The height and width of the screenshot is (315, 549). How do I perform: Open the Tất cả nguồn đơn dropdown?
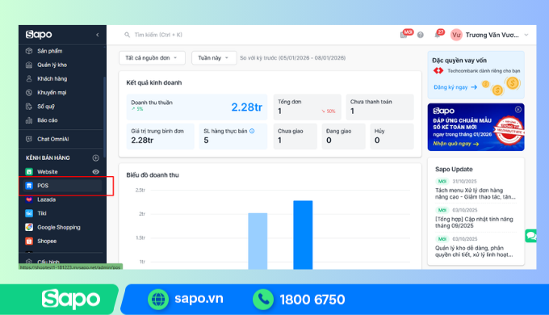click(152, 58)
